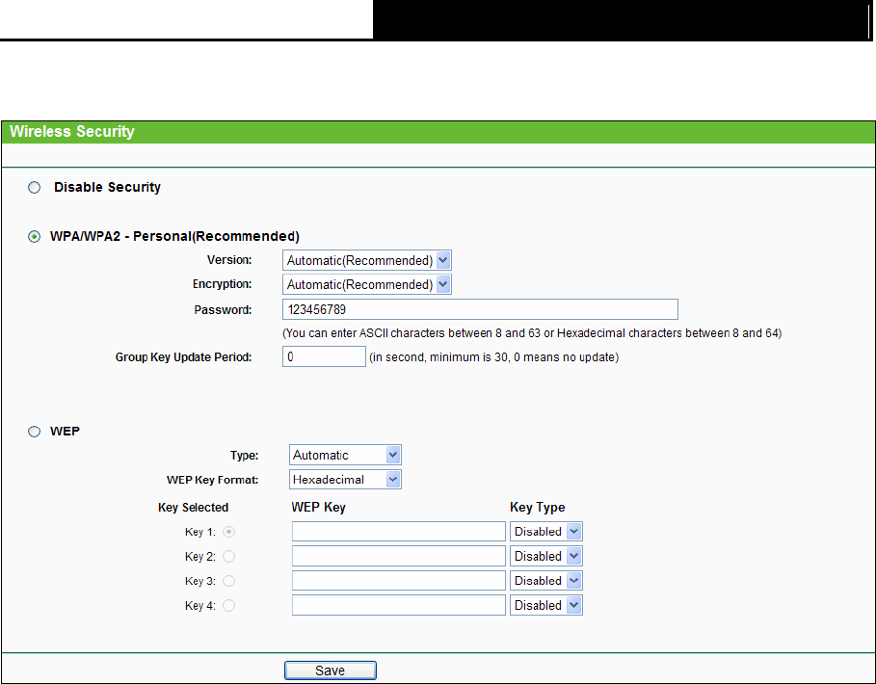876x684 pixels.
Task: Click the WEP Key column header
Action: tap(318, 507)
